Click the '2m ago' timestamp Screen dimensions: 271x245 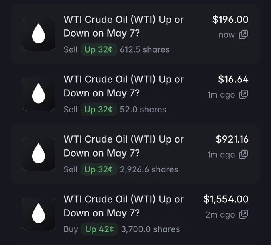220,215
